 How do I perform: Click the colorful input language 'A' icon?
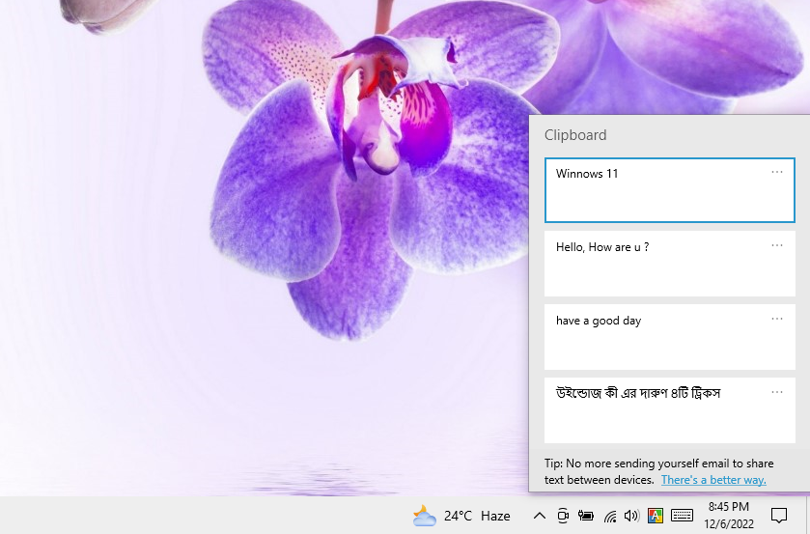point(655,516)
